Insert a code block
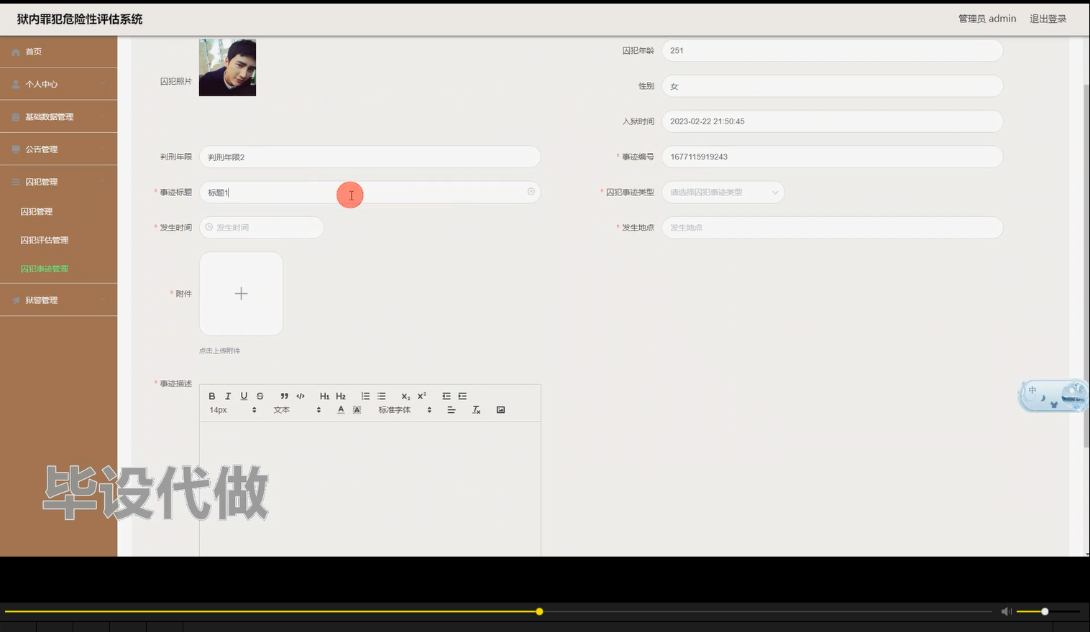 point(301,396)
